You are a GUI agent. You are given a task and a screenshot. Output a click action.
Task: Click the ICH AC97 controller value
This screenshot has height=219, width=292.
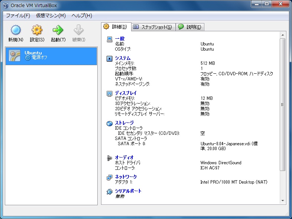pyautogui.click(x=210, y=168)
